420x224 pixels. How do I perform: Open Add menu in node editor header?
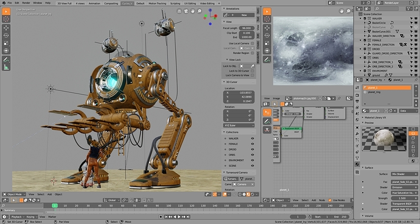[313, 200]
